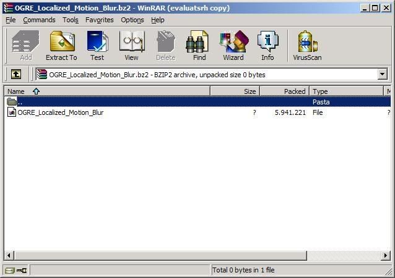Image resolution: width=395 pixels, height=278 pixels.
Task: Select the OGRE_Localized_Motion_Blur file name
Action: click(x=61, y=112)
